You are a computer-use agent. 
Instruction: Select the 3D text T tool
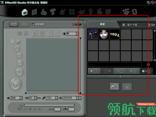(53, 12)
